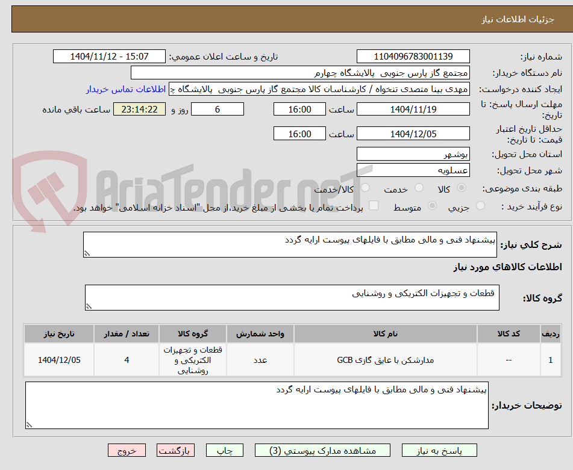Click the خروج exit button
The image size is (573, 470).
point(127,450)
